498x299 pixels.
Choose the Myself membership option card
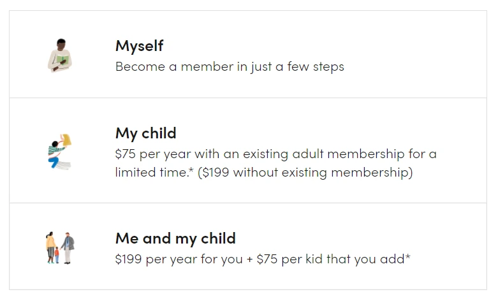(x=248, y=54)
